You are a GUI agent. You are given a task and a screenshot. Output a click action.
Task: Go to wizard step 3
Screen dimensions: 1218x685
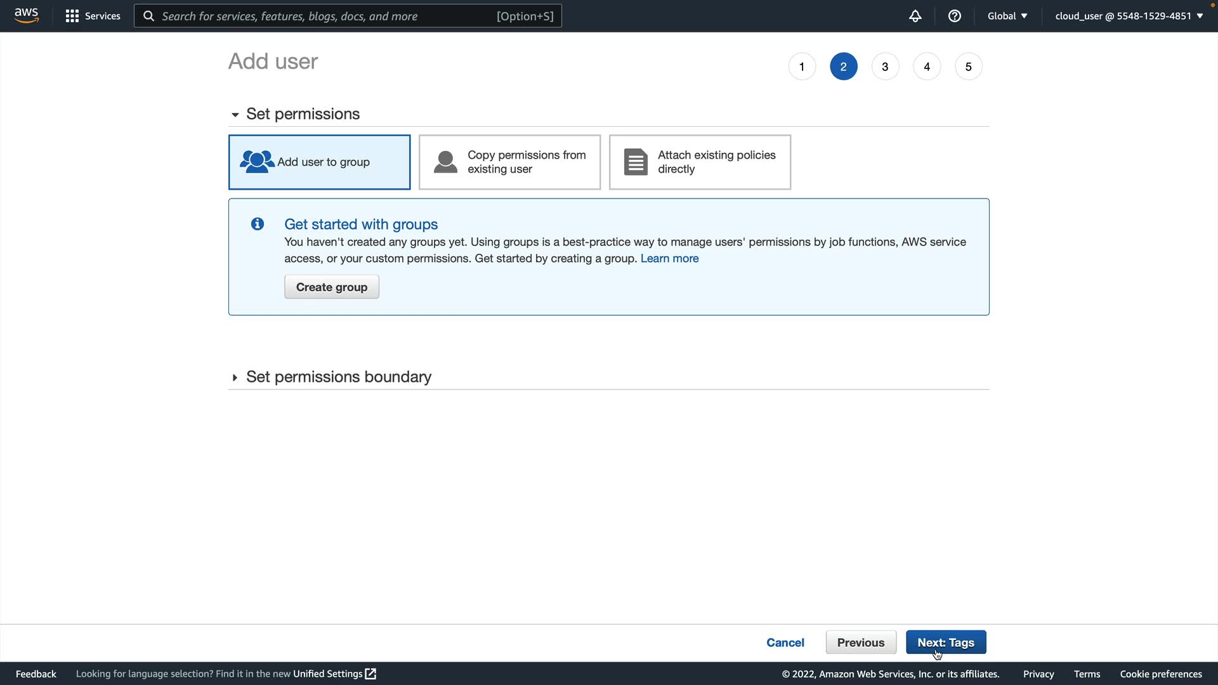(x=885, y=67)
